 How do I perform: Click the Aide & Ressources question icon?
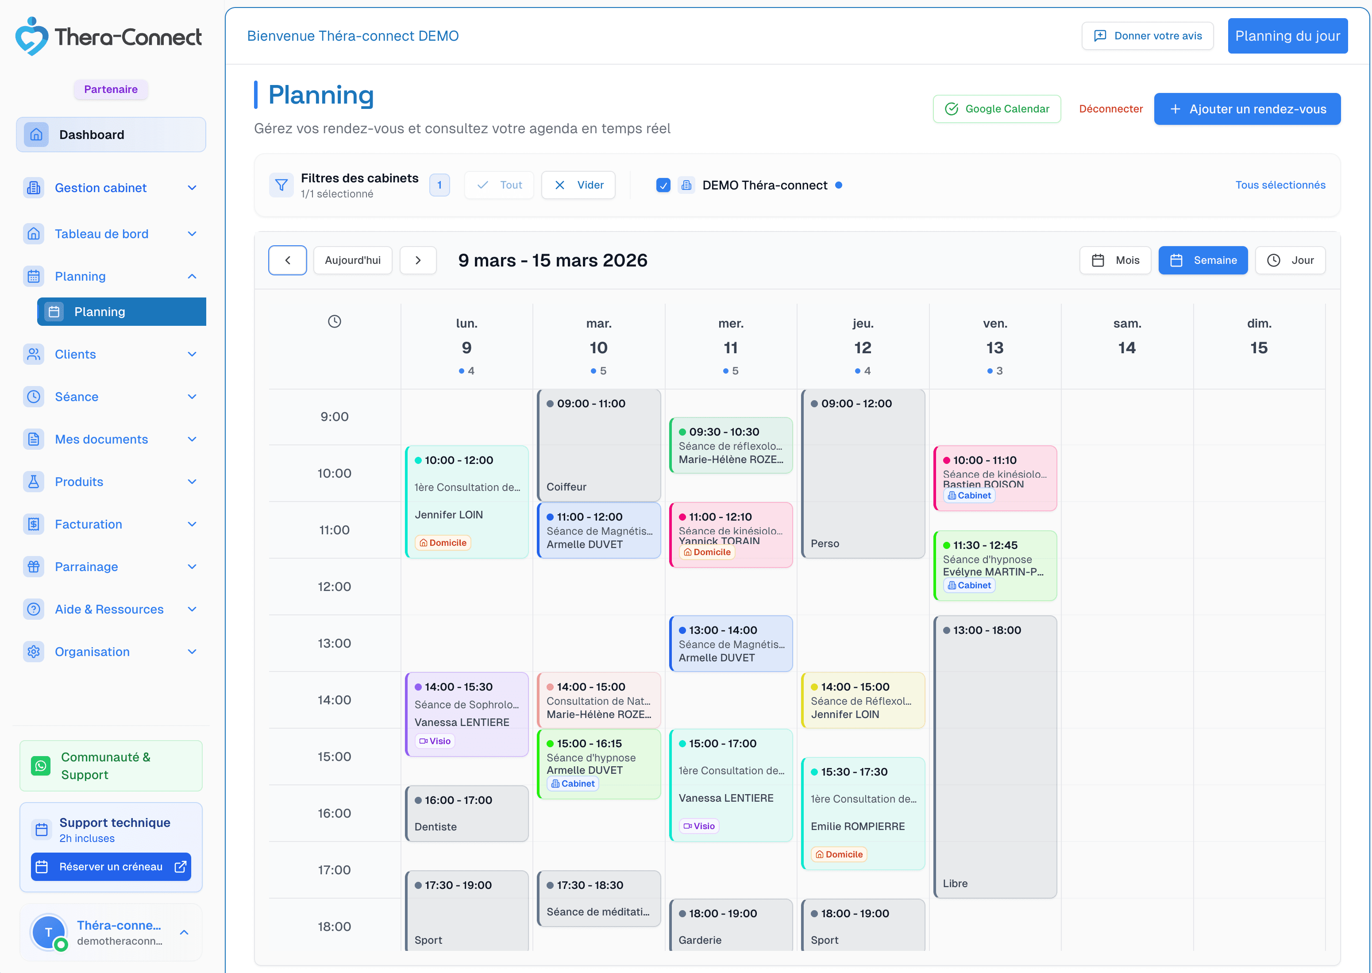pyautogui.click(x=34, y=609)
